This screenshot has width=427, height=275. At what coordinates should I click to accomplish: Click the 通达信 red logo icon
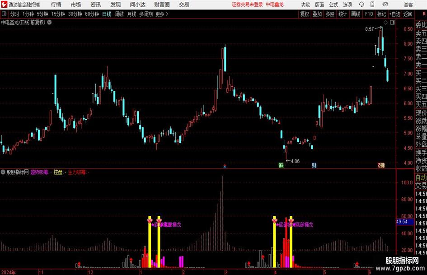coord(4,4)
